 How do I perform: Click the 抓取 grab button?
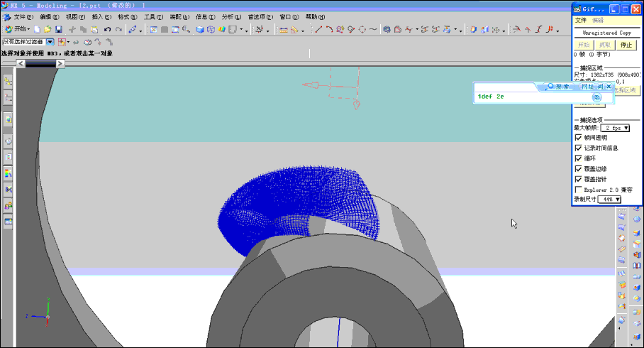[x=605, y=45]
